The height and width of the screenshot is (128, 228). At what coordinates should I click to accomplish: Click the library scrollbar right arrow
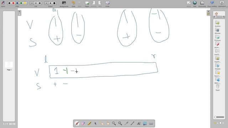[x=224, y=17]
